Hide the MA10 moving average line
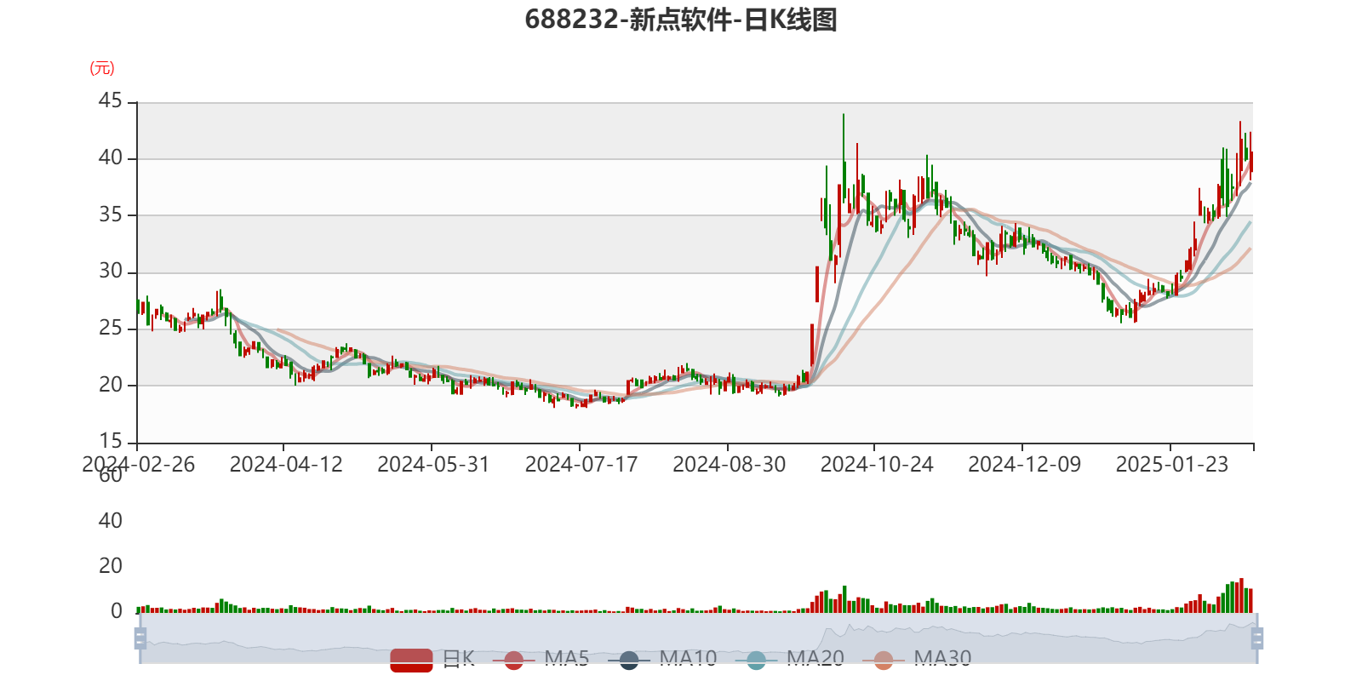This screenshot has width=1362, height=681. (662, 659)
